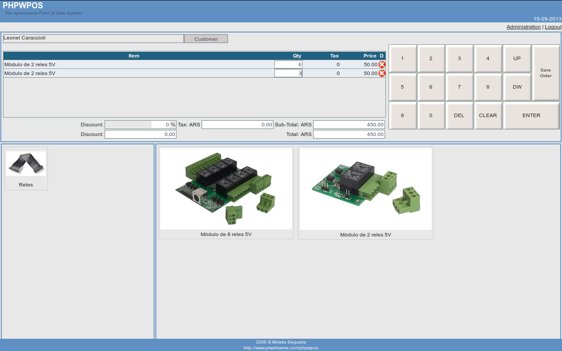
Task: Logout from PHPWPOS
Action: 553,27
